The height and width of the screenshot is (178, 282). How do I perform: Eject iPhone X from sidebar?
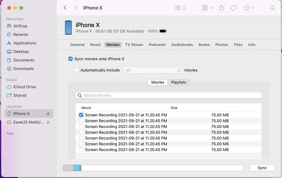click(48, 114)
